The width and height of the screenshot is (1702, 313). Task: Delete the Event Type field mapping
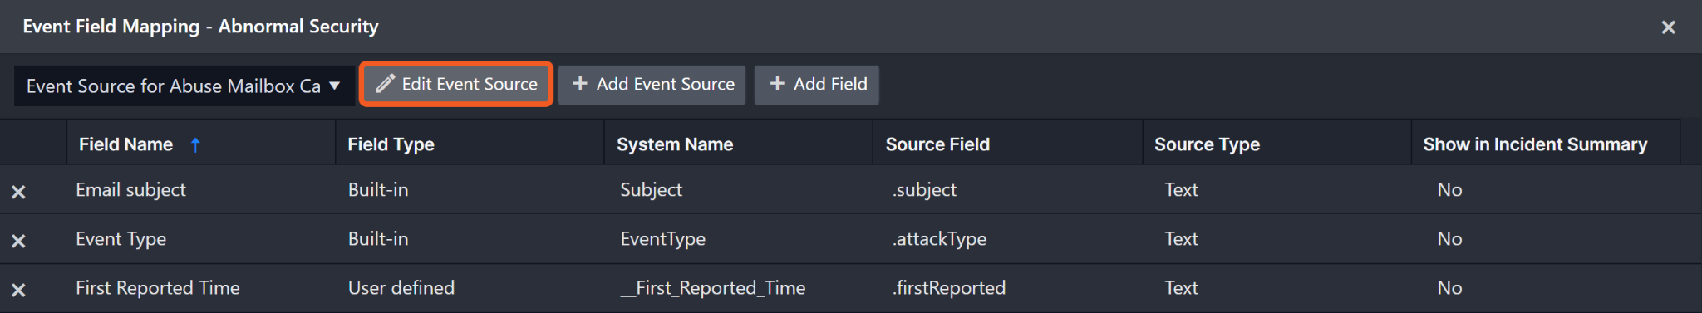click(x=18, y=241)
